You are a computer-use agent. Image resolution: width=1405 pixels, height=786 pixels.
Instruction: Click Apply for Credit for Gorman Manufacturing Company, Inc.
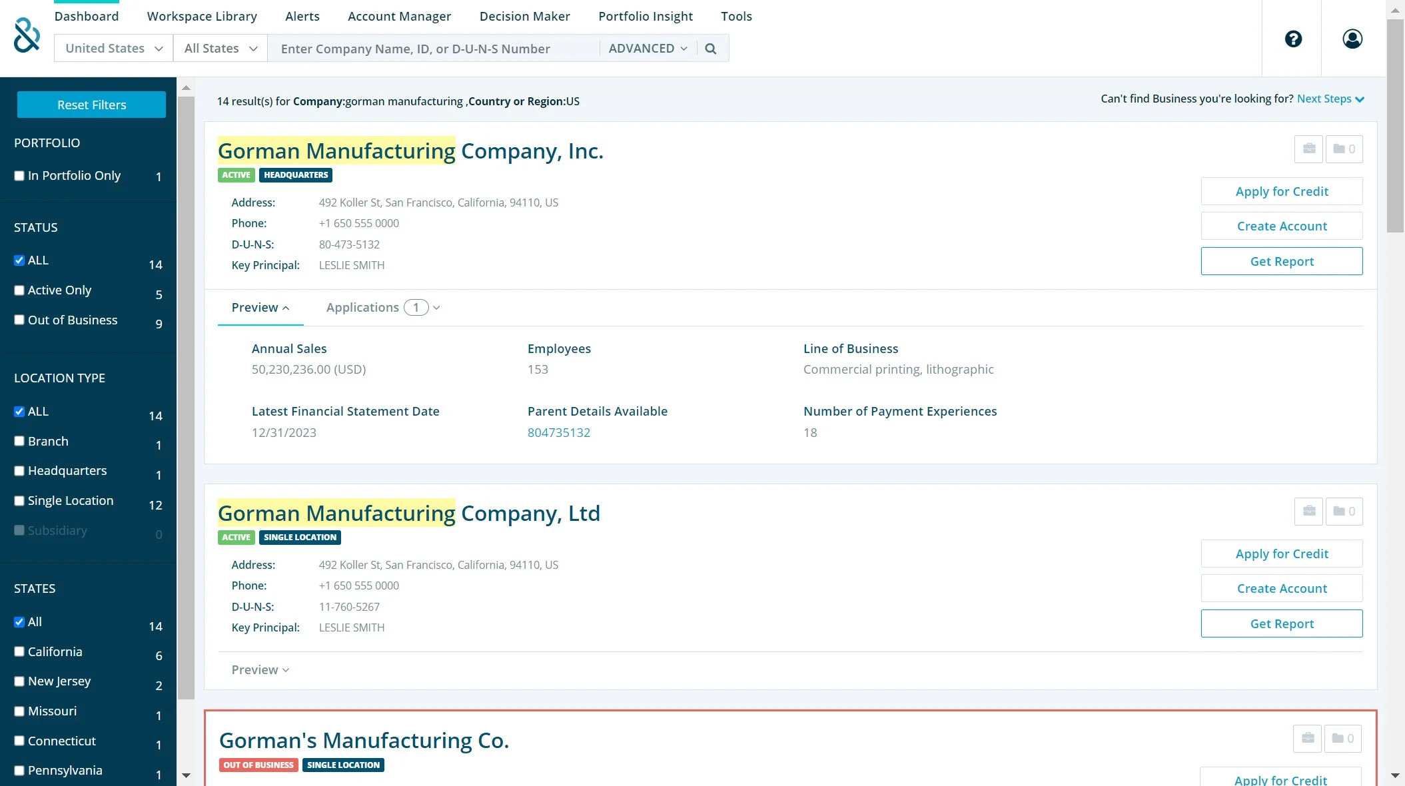[1282, 191]
